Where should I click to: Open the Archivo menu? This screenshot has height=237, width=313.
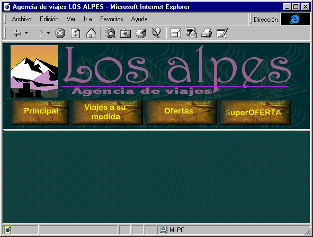(22, 19)
